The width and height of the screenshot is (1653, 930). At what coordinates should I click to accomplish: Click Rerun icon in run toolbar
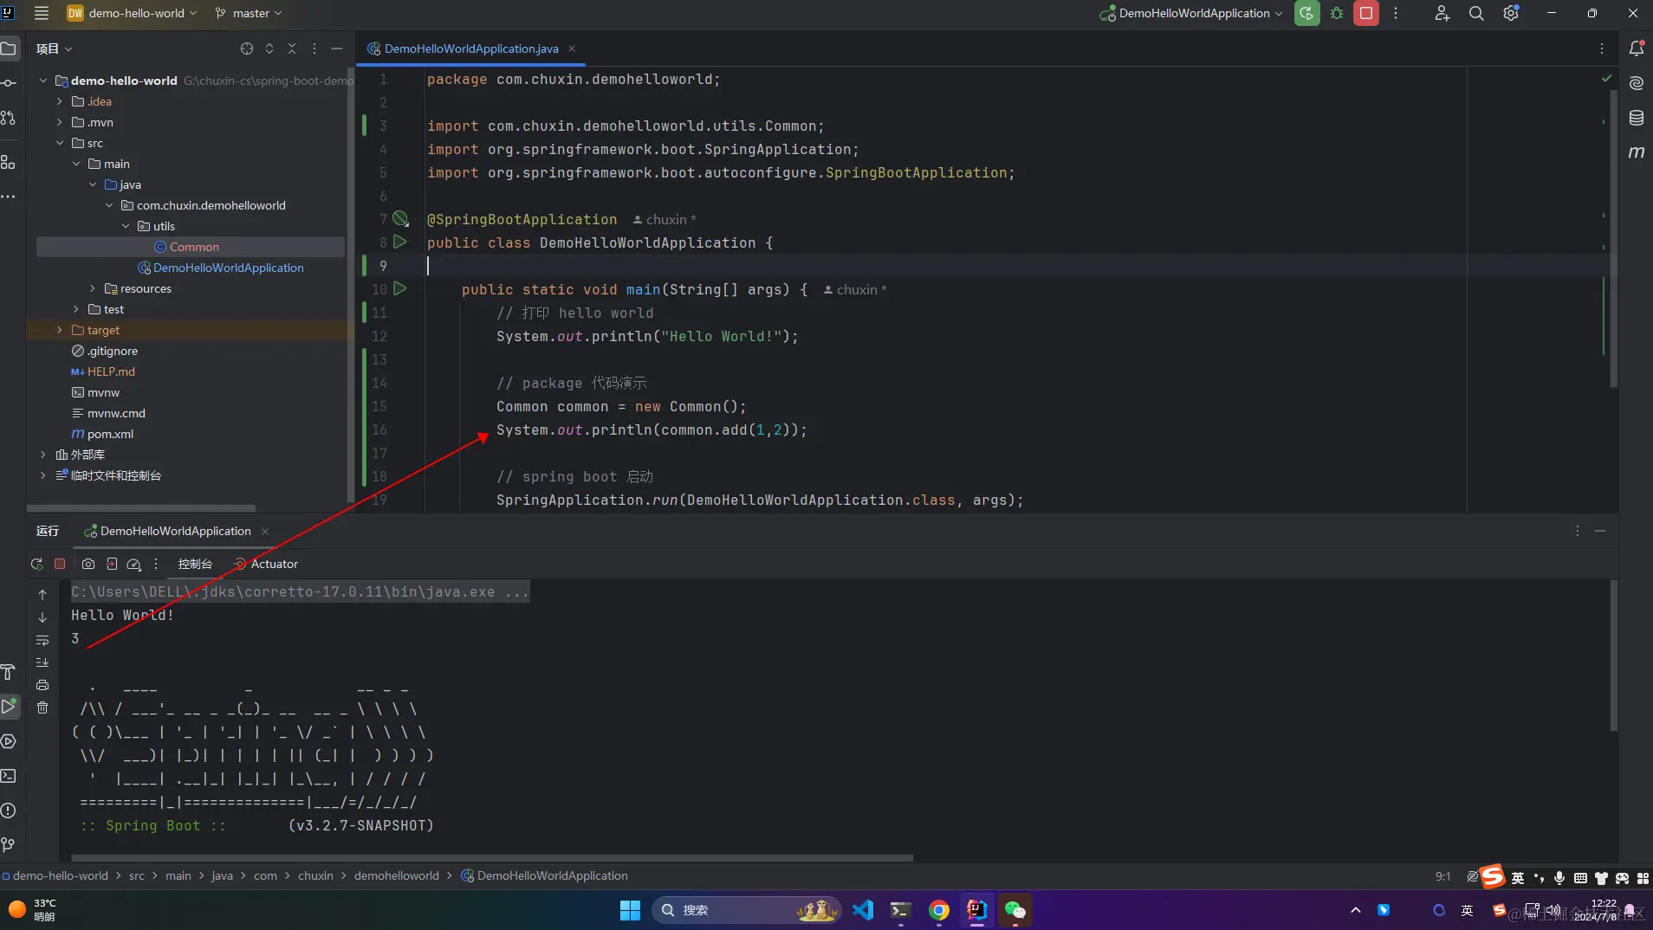[x=37, y=564]
